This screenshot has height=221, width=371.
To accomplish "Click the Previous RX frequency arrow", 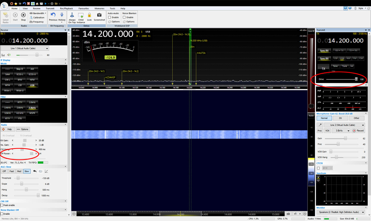I will [53, 15].
